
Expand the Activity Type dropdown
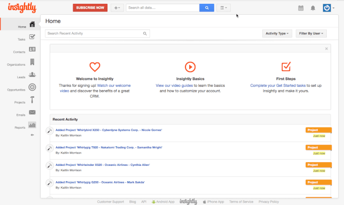pyautogui.click(x=277, y=33)
